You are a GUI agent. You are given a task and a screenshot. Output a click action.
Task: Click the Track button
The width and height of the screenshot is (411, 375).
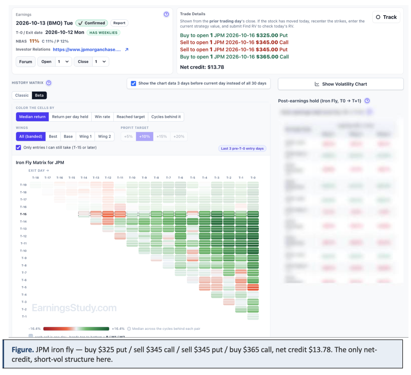tap(386, 17)
